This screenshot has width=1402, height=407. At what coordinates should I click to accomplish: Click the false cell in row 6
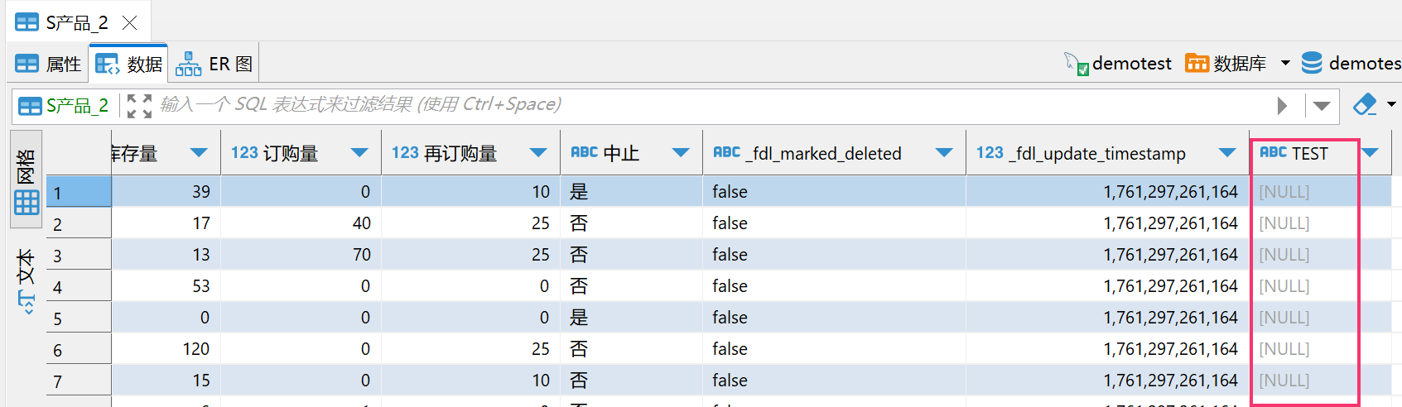click(x=835, y=349)
